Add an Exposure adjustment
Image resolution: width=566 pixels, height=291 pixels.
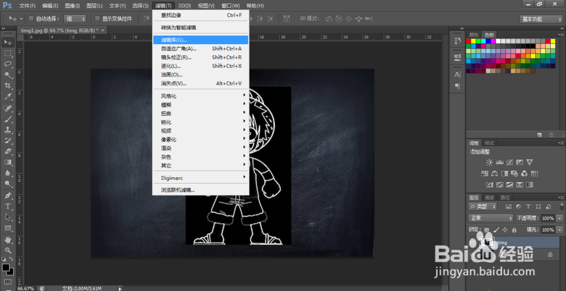click(520, 162)
